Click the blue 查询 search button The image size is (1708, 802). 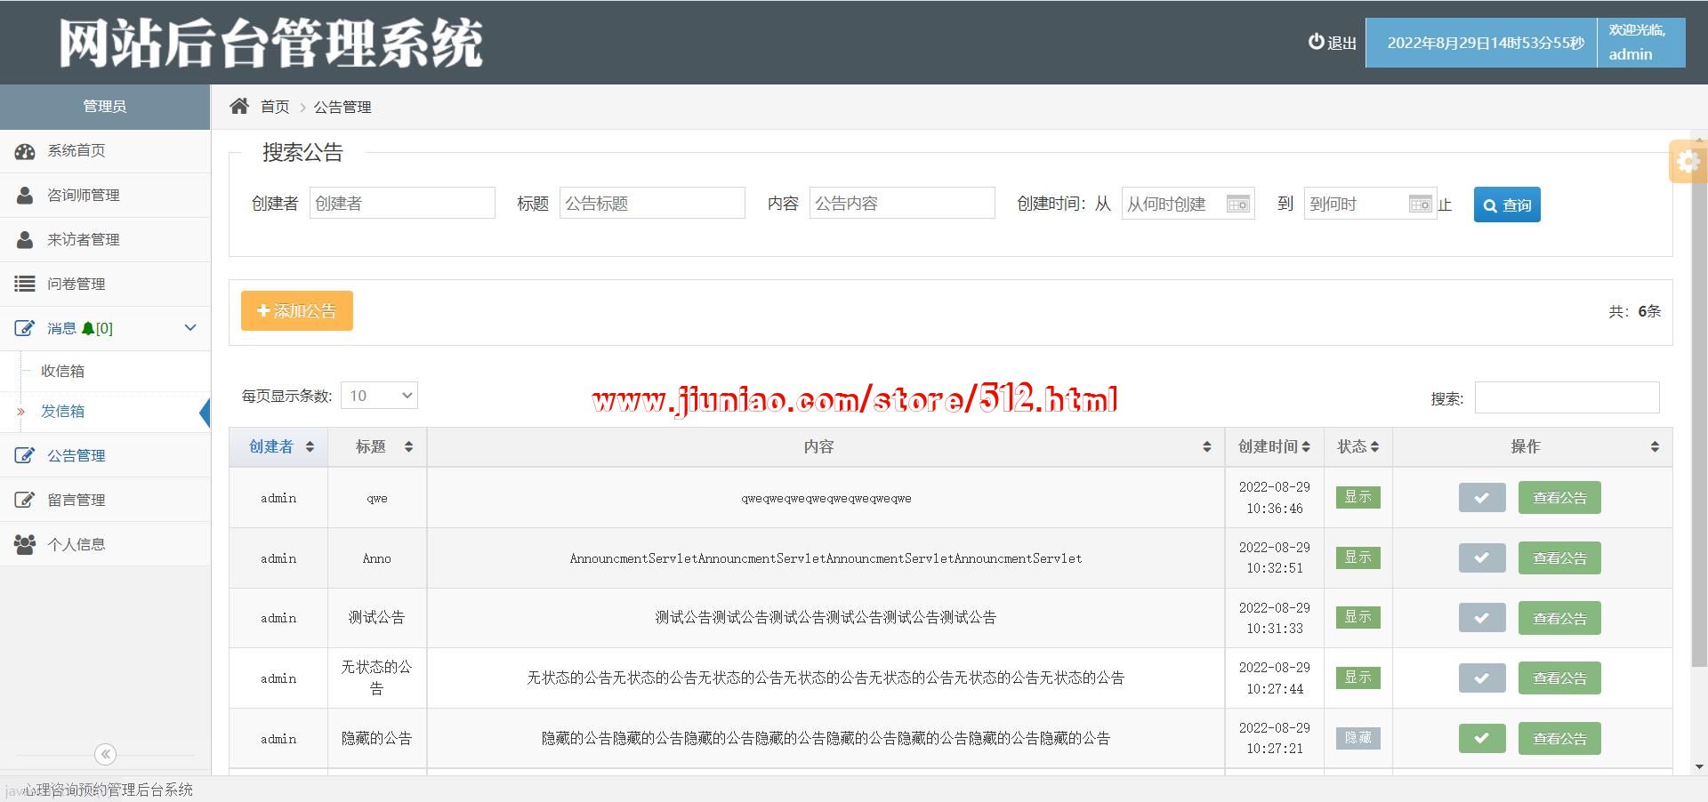[1507, 205]
